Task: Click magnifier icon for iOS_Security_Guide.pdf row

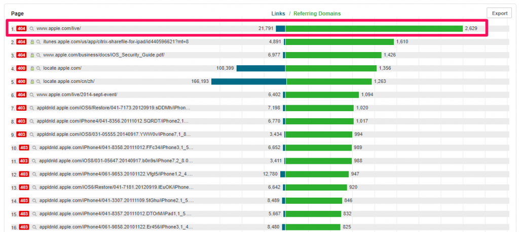Action: [39, 55]
